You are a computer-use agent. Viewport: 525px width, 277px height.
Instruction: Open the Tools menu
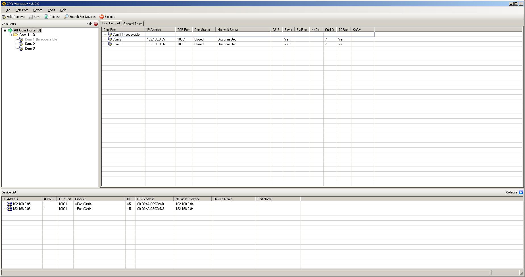[x=51, y=10]
